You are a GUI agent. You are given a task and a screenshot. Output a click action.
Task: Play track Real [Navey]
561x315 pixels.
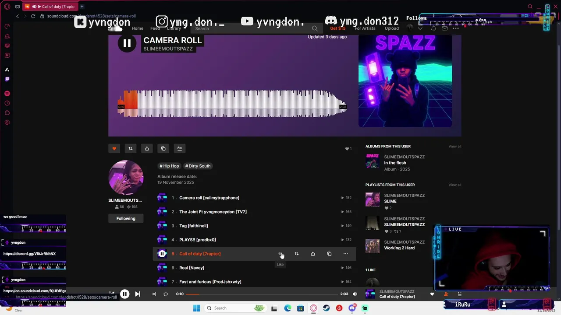[192, 268]
